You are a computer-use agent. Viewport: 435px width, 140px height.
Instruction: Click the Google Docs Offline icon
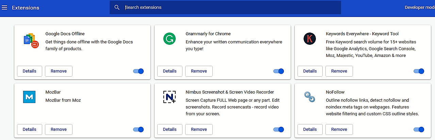click(x=31, y=40)
